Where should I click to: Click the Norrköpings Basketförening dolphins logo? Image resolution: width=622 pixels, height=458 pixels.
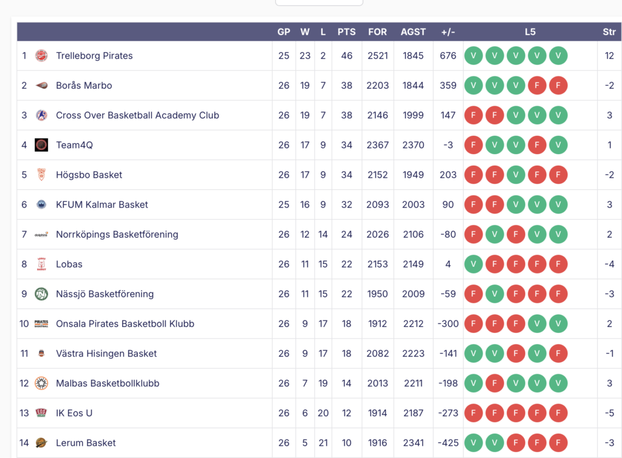pyautogui.click(x=41, y=235)
